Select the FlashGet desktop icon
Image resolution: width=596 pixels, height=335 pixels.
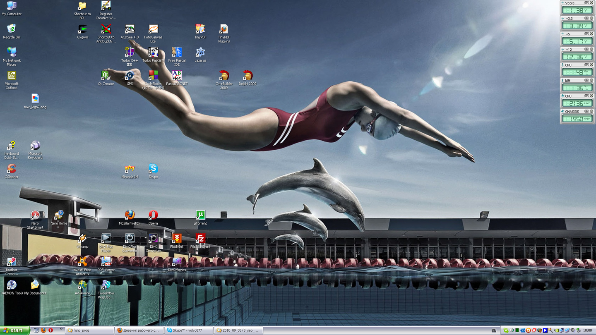point(177,239)
